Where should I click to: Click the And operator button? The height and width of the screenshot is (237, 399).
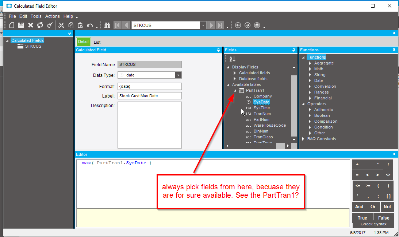(x=359, y=207)
